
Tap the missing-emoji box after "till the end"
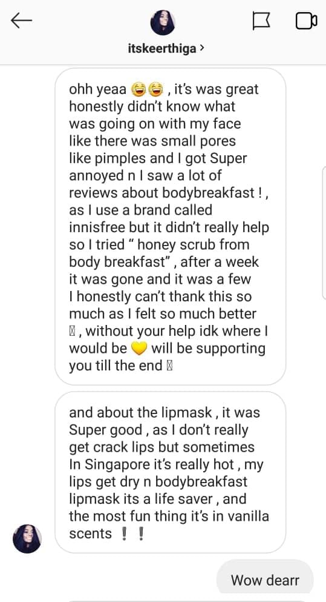169,366
